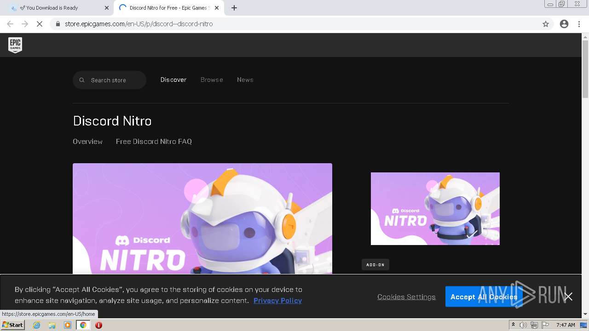Dismiss the cookie banner with the X
The image size is (589, 331).
coord(569,297)
